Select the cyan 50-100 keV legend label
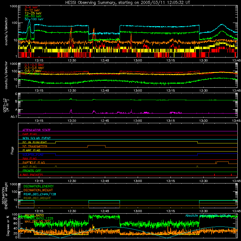Viewport: 241px width, 241px height. (34, 19)
